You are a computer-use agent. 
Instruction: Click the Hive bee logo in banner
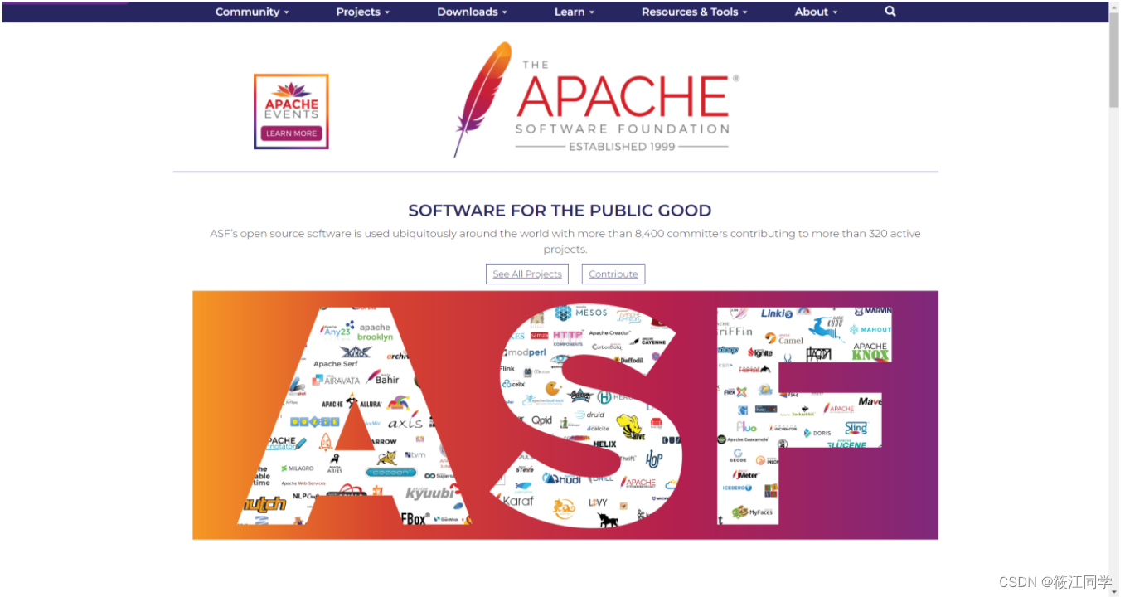[x=630, y=426]
